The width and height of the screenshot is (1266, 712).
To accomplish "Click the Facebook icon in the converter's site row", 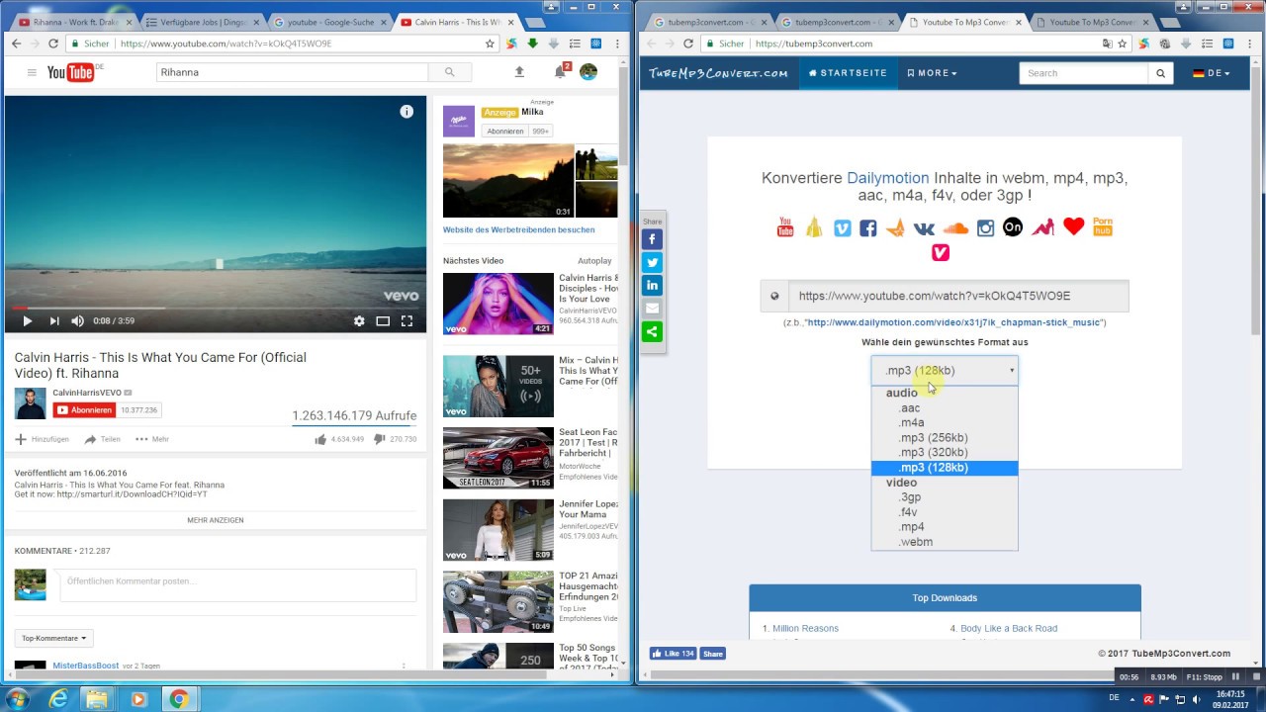I will [x=867, y=228].
